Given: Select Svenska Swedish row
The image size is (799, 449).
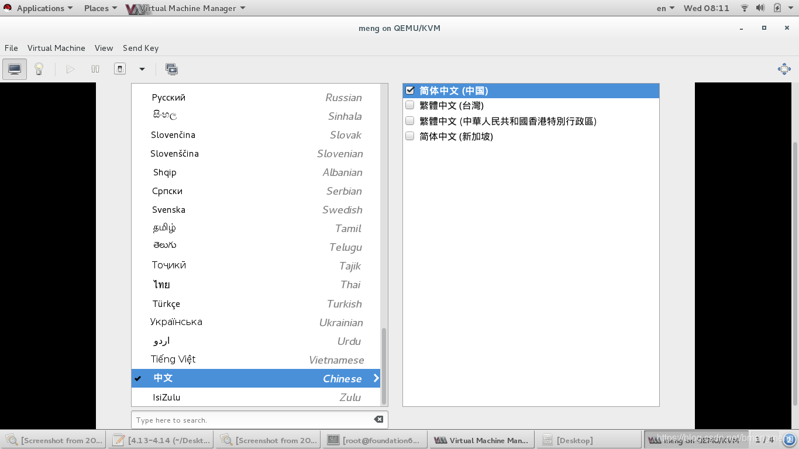Looking at the screenshot, I should pyautogui.click(x=256, y=210).
